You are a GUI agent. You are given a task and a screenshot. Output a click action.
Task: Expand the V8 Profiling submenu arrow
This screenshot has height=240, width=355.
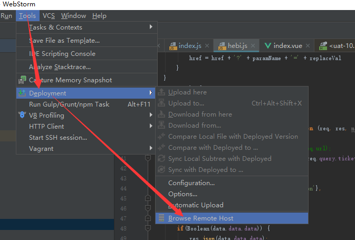coord(151,115)
